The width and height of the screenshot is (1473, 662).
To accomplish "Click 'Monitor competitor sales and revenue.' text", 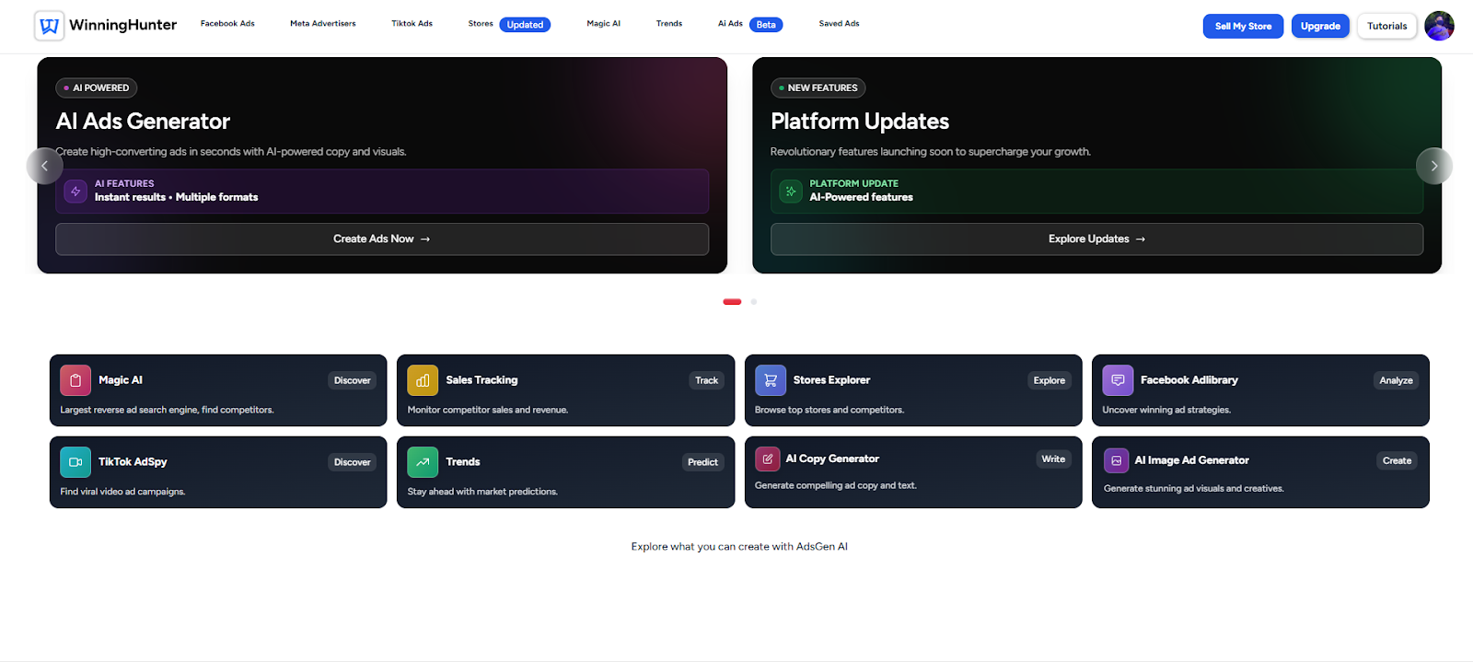I will click(487, 410).
